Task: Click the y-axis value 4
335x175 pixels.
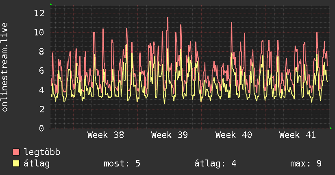Action: (41, 90)
